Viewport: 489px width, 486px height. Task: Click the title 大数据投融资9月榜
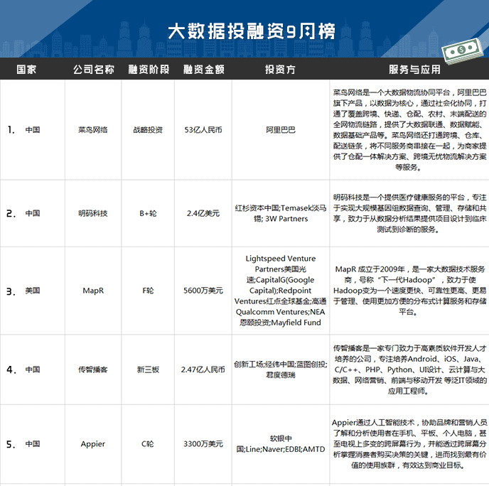click(252, 31)
